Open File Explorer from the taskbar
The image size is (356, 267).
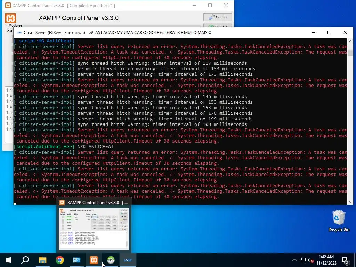tap(42, 260)
